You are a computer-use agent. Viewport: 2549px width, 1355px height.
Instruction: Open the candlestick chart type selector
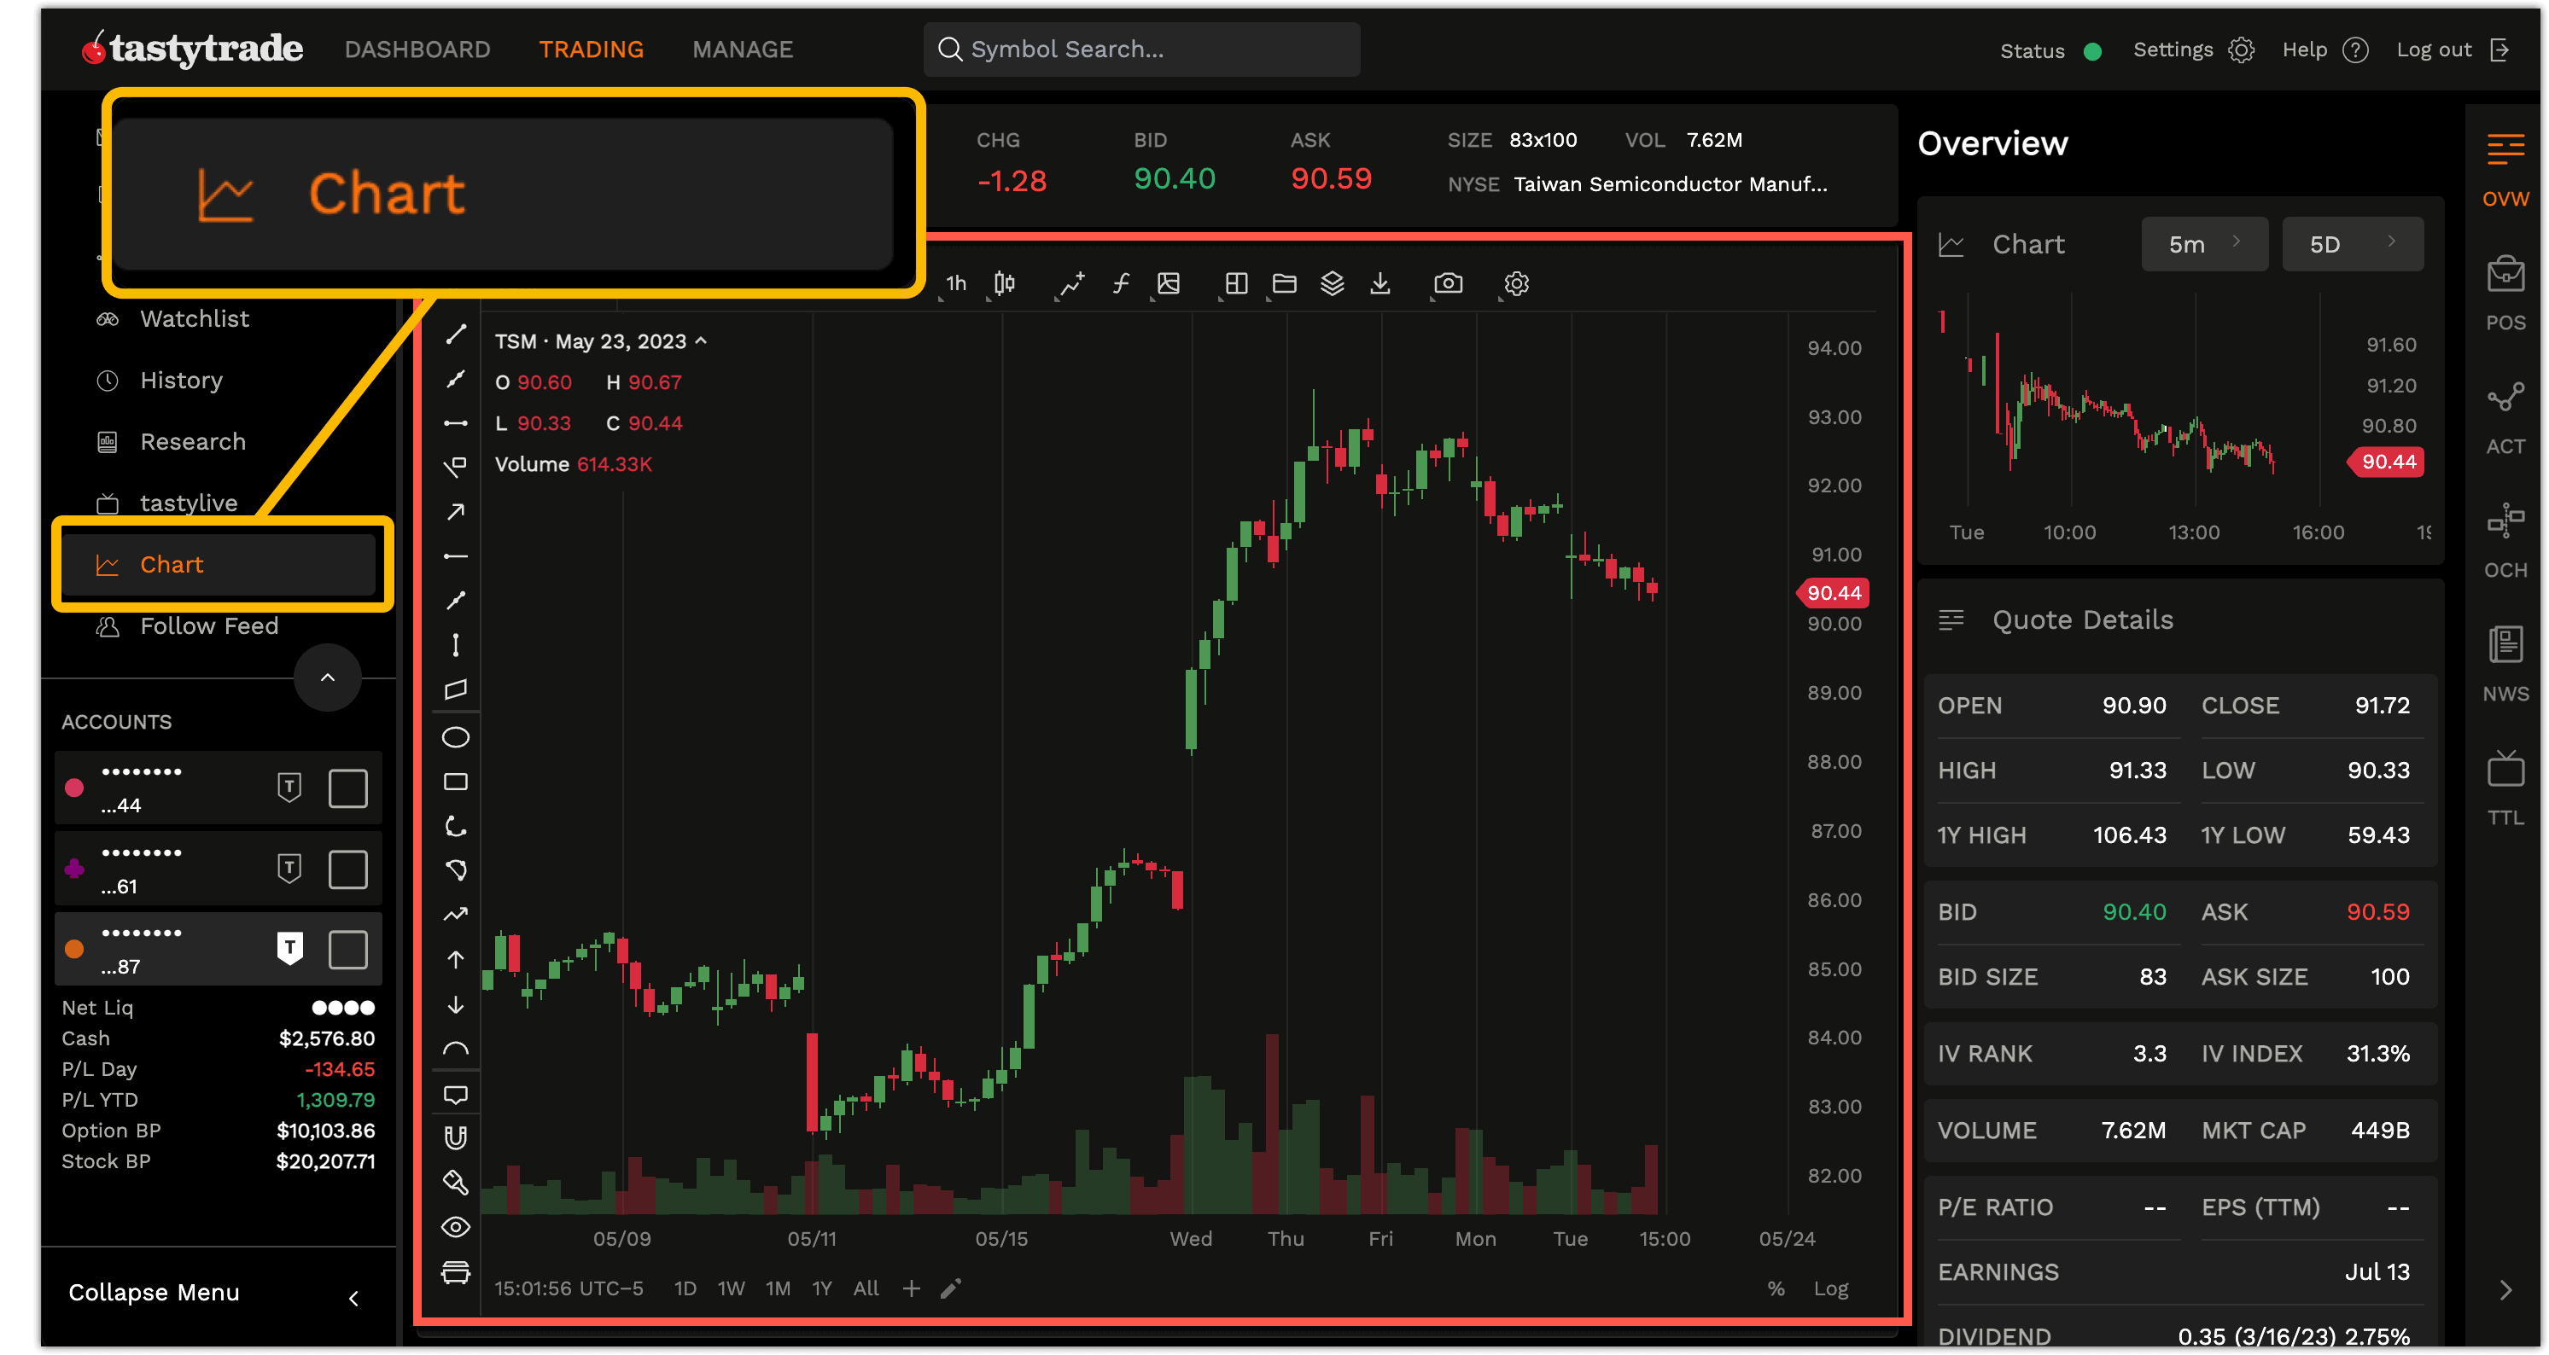pyautogui.click(x=1003, y=284)
